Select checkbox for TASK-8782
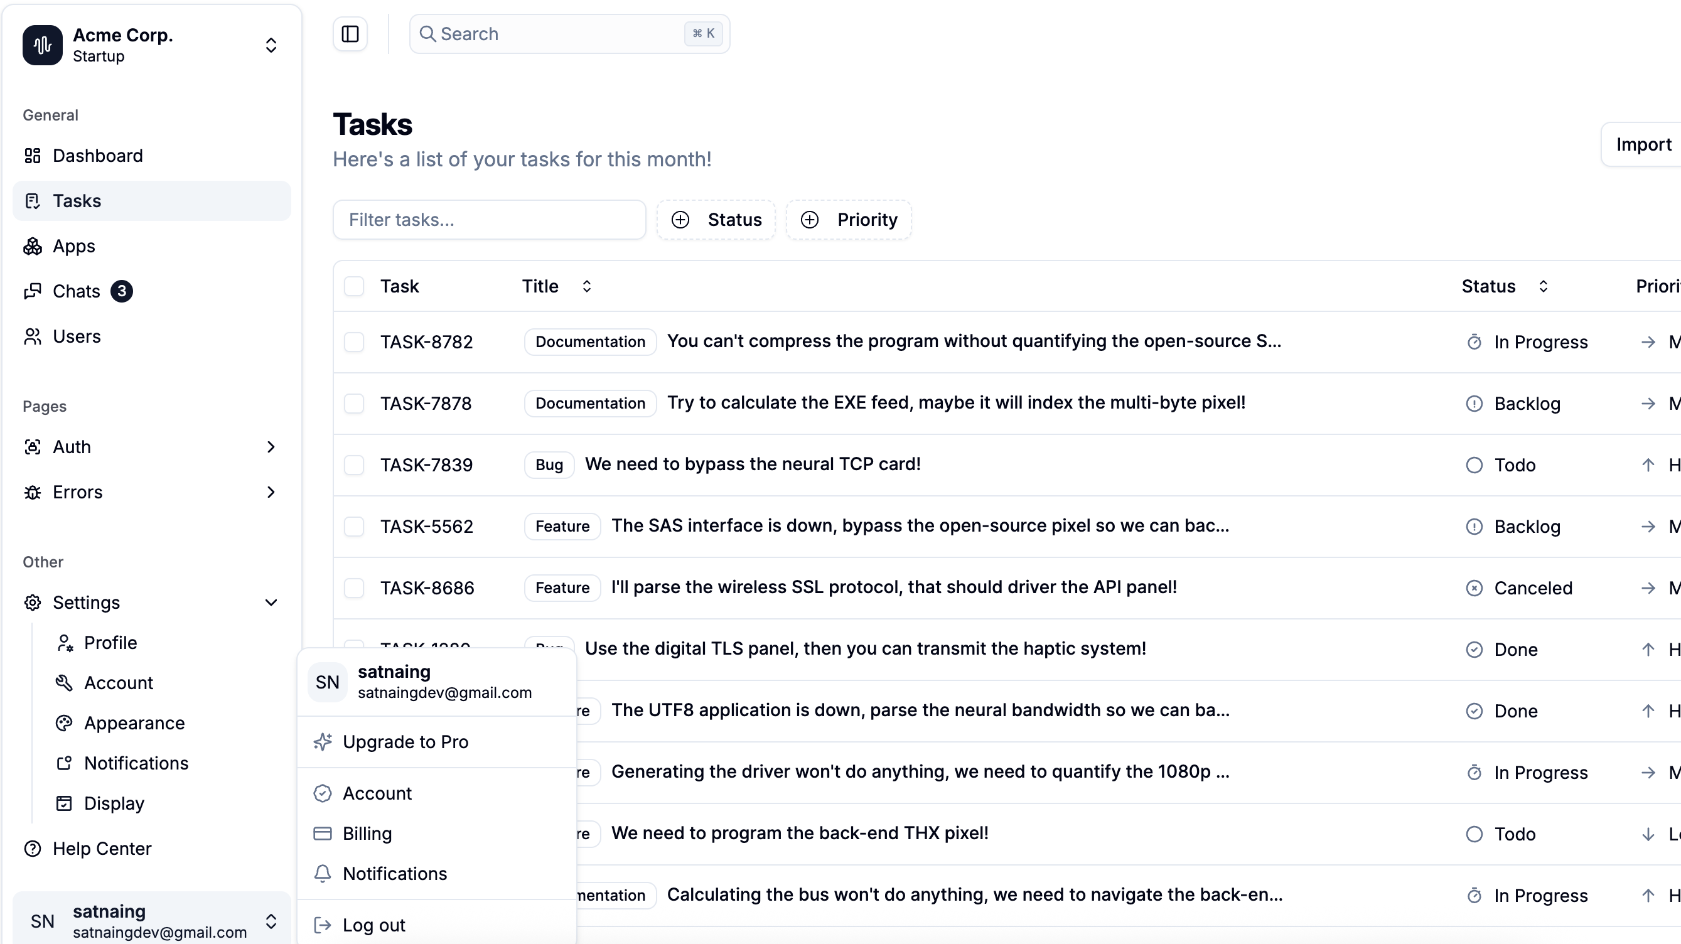The width and height of the screenshot is (1681, 944). pos(353,343)
